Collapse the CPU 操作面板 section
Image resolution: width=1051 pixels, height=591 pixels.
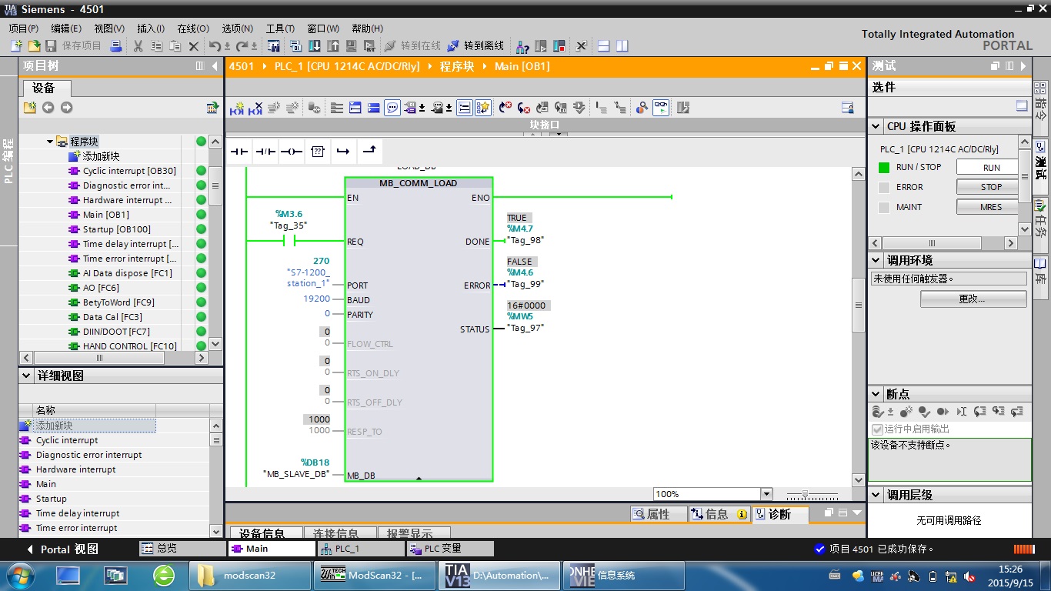coord(876,126)
